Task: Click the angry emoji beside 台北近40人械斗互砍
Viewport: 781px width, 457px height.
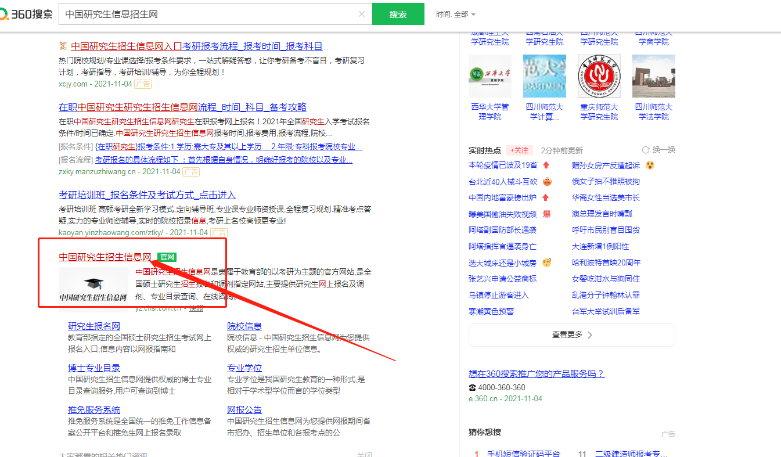Action: [x=546, y=182]
